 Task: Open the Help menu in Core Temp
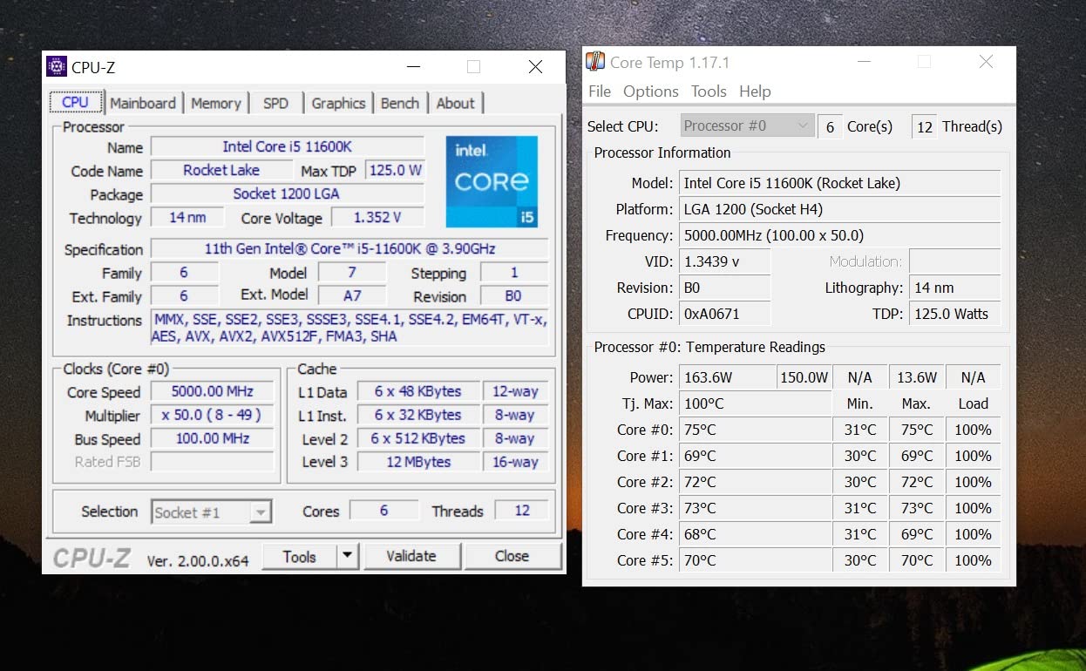coord(755,91)
